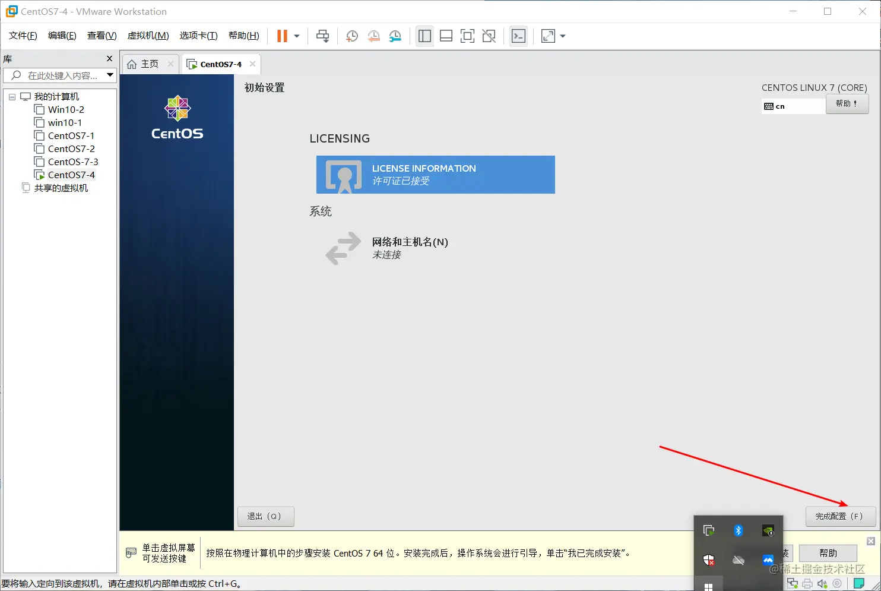Open the 选项卡(T) menu
881x591 pixels.
coord(199,36)
